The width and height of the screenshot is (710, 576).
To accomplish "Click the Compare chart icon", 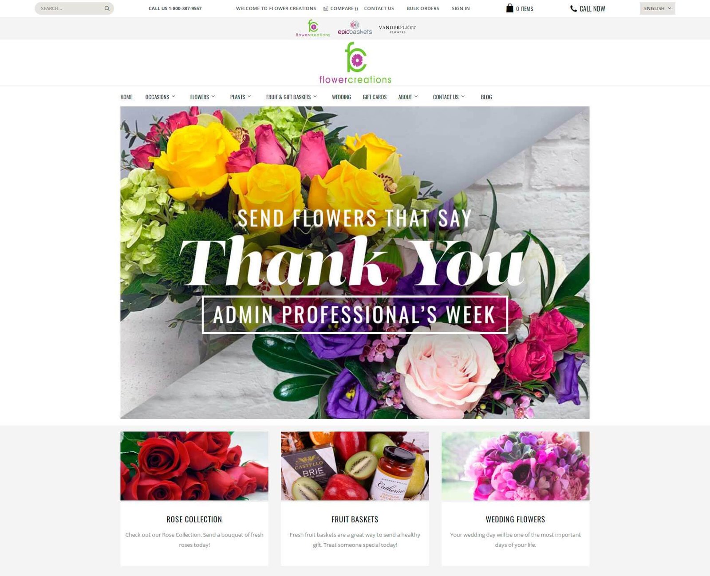I will (326, 8).
